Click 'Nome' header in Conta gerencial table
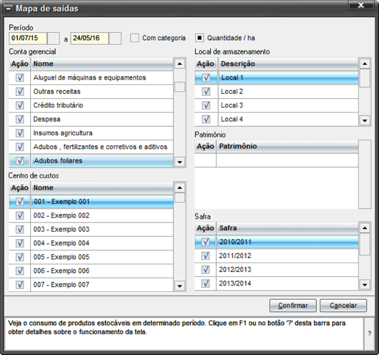Screen dimensions: 379x355 (x=102, y=64)
